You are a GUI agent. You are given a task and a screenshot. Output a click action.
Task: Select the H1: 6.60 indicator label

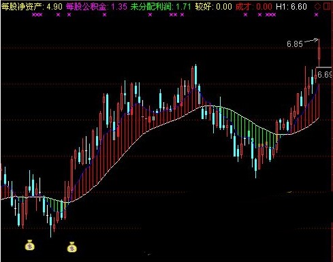[x=291, y=7]
